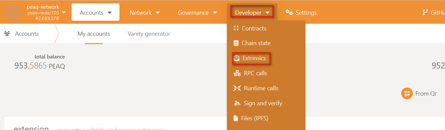Viewport: 445px width, 130px height.
Task: Expand the Accounts dropdown menu
Action: [95, 13]
